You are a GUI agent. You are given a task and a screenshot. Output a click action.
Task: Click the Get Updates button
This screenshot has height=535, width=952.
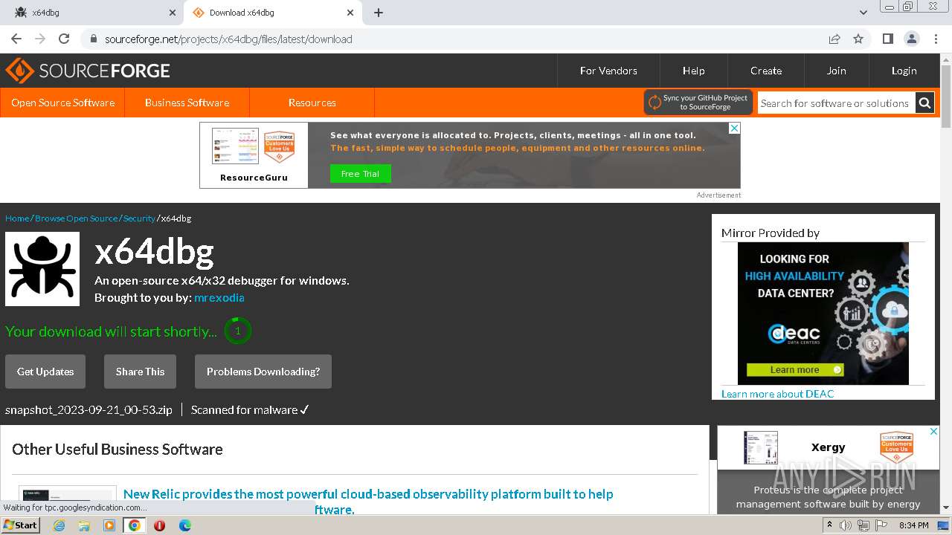45,372
